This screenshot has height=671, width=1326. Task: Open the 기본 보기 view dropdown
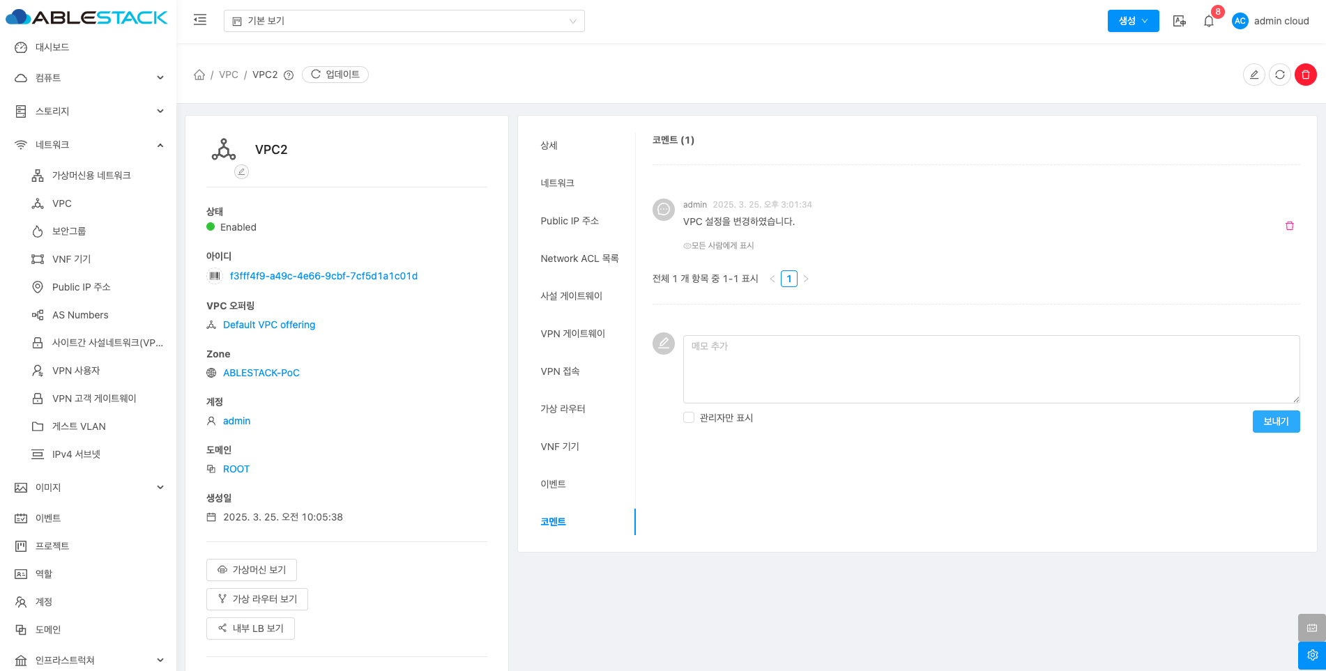tap(404, 21)
